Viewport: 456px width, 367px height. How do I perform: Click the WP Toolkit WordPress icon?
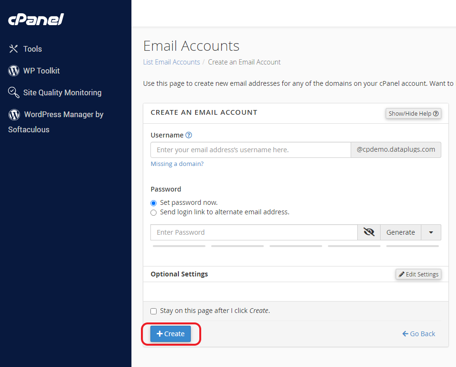coord(14,71)
